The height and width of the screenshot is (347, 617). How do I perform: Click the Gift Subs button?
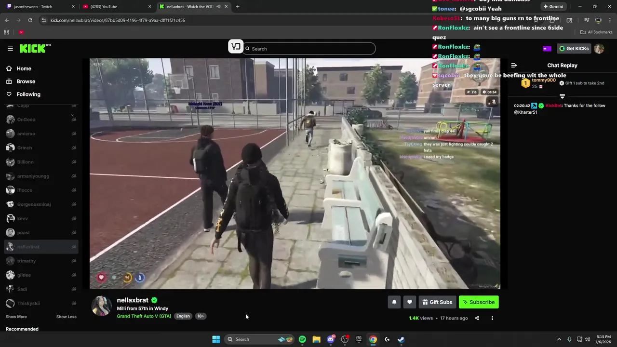point(437,302)
